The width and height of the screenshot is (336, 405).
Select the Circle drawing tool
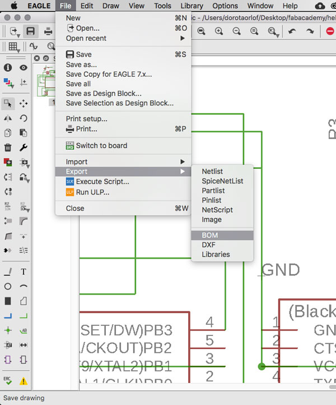[8, 286]
